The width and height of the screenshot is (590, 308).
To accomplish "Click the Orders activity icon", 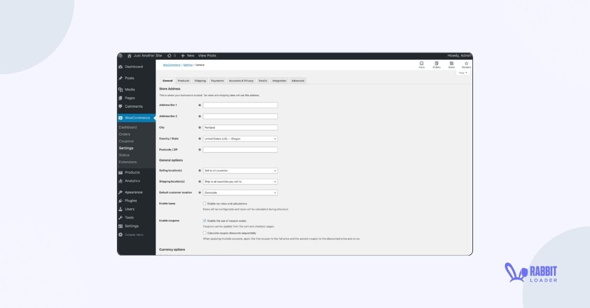I will tap(436, 64).
